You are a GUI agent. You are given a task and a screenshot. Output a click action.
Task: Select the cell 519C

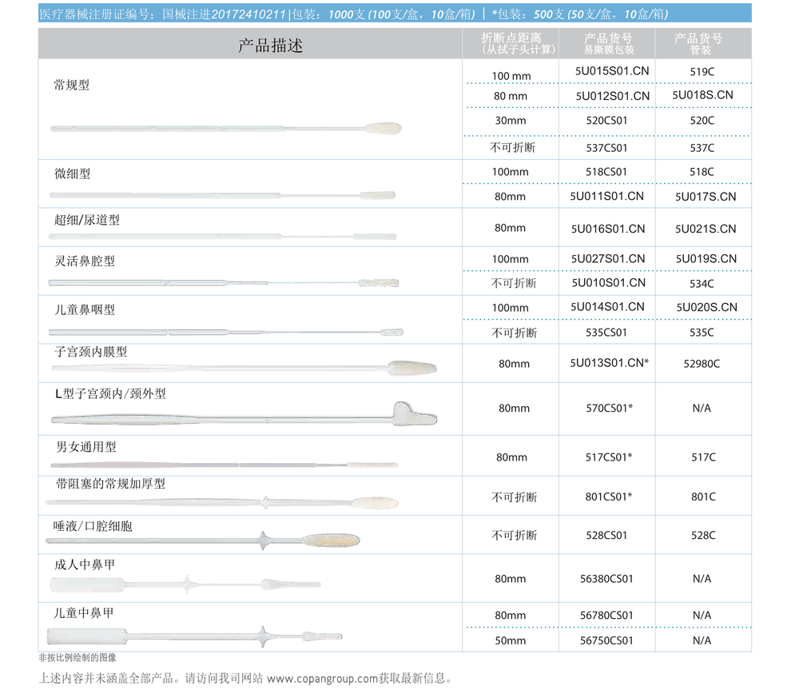tap(702, 72)
